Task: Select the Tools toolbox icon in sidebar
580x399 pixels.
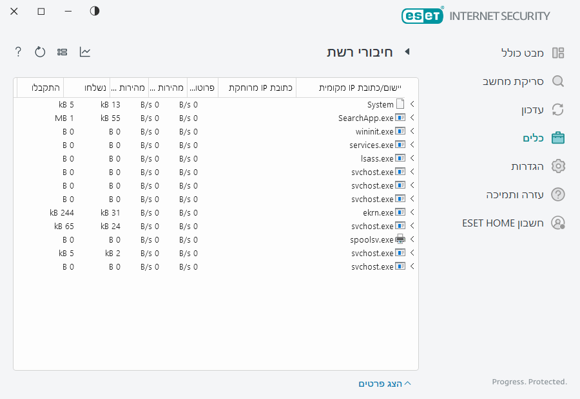Action: [558, 138]
